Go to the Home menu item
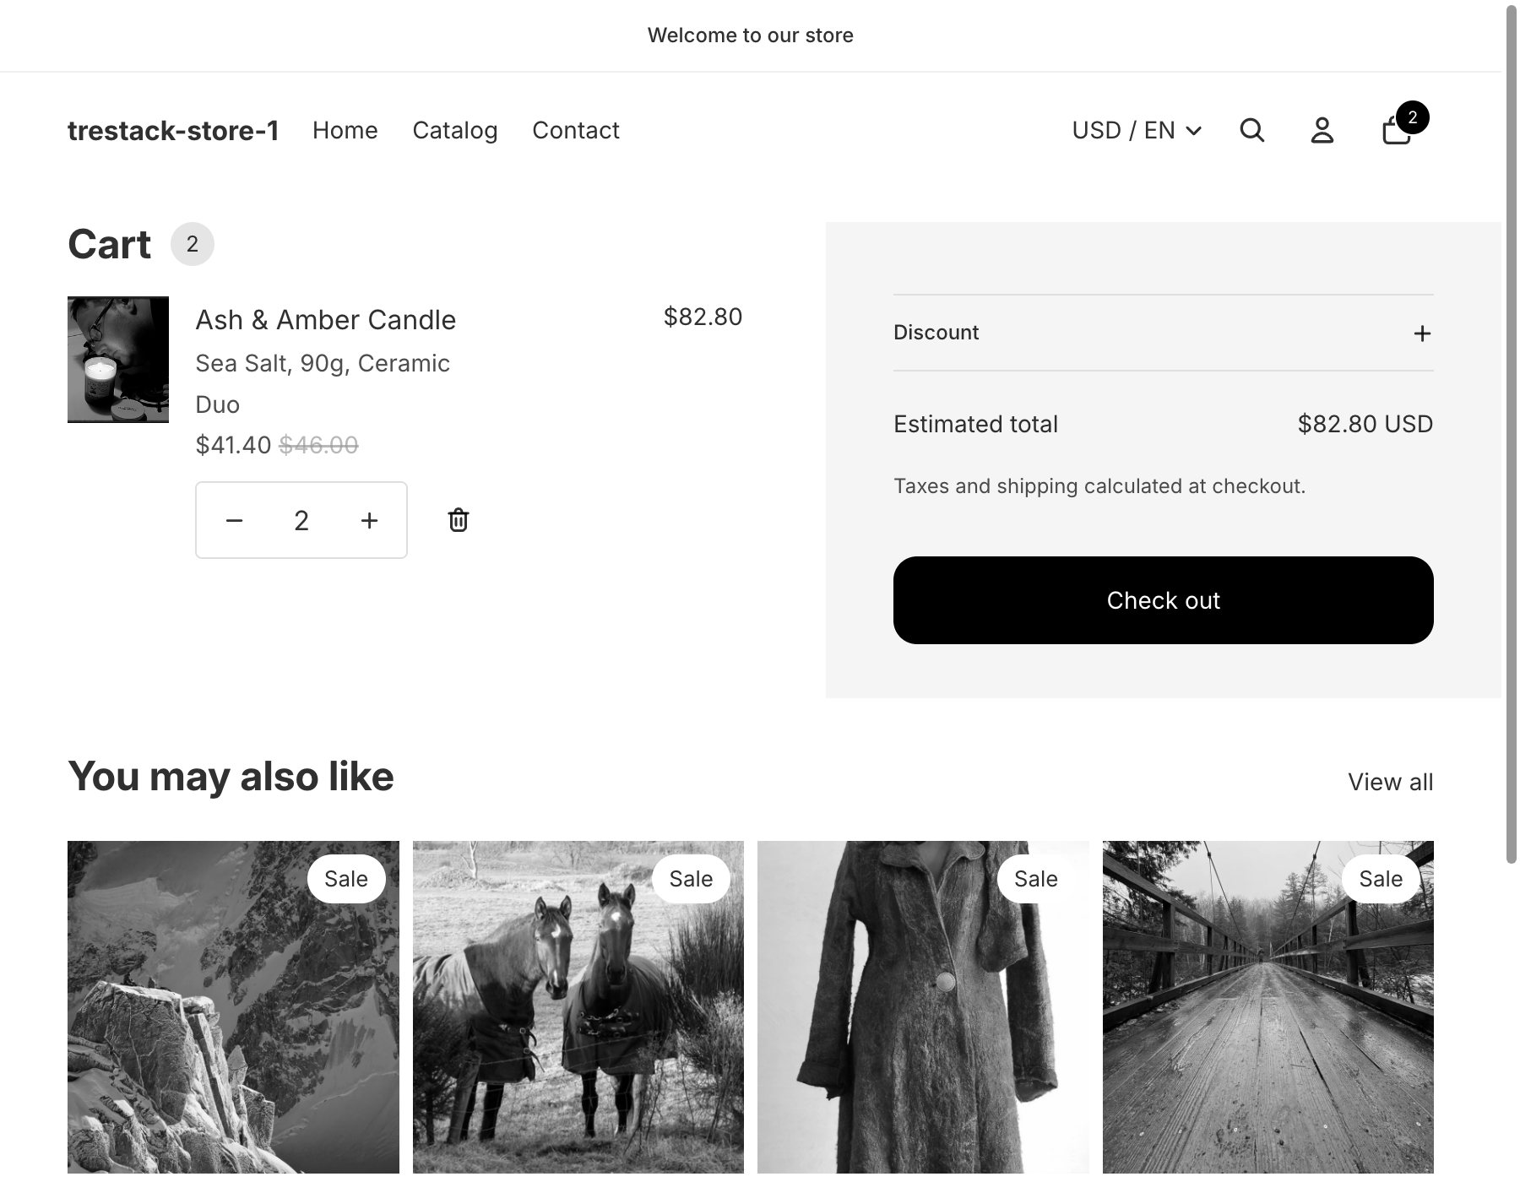The image size is (1520, 1182). tap(345, 130)
